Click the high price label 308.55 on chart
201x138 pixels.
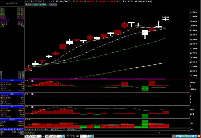point(165,17)
